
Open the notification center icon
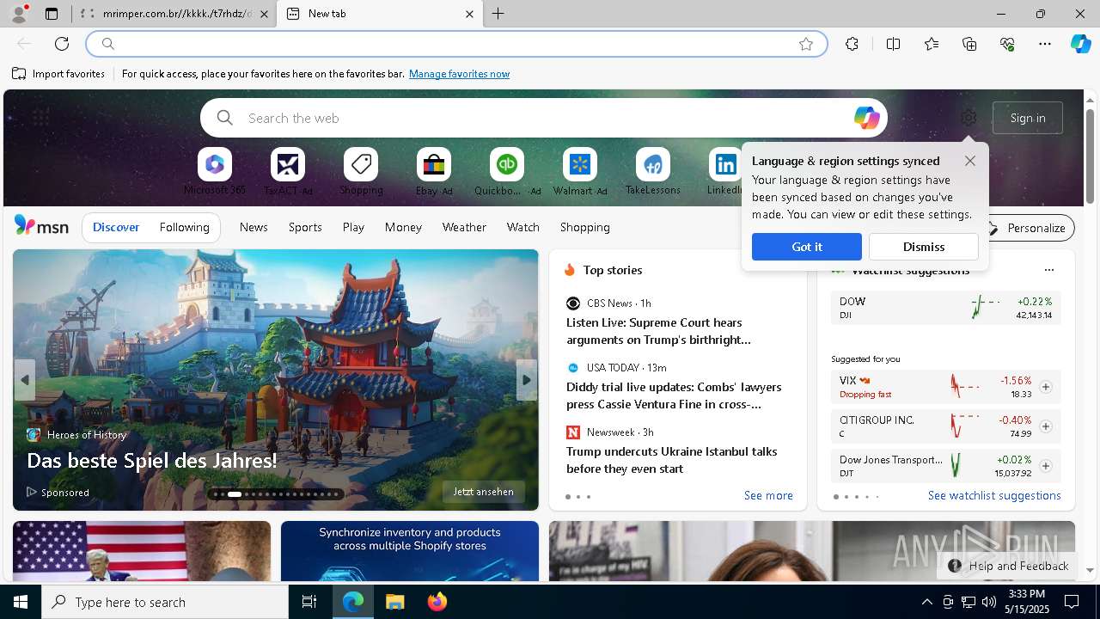tap(1072, 602)
